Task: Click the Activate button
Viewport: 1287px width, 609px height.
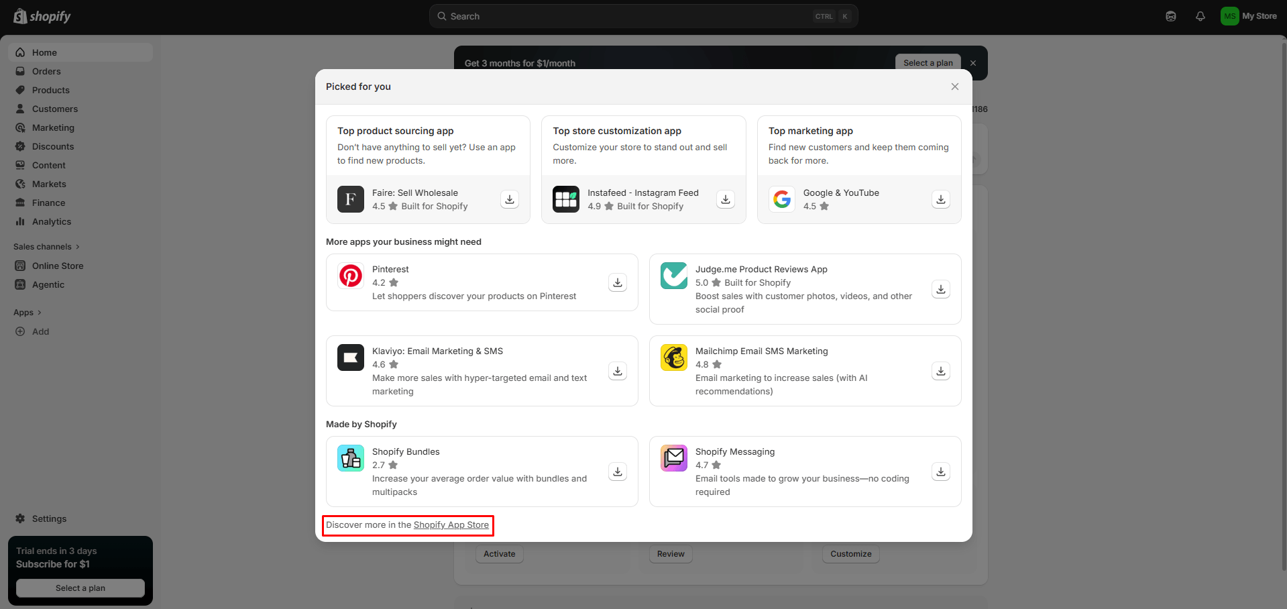Action: (500, 554)
